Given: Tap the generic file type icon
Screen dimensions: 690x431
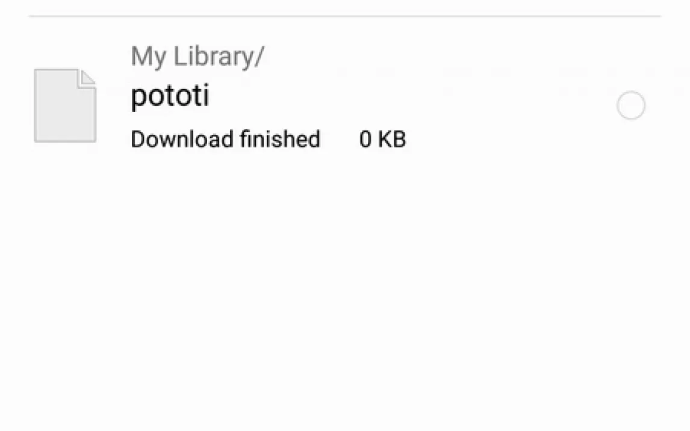Looking at the screenshot, I should (x=65, y=106).
